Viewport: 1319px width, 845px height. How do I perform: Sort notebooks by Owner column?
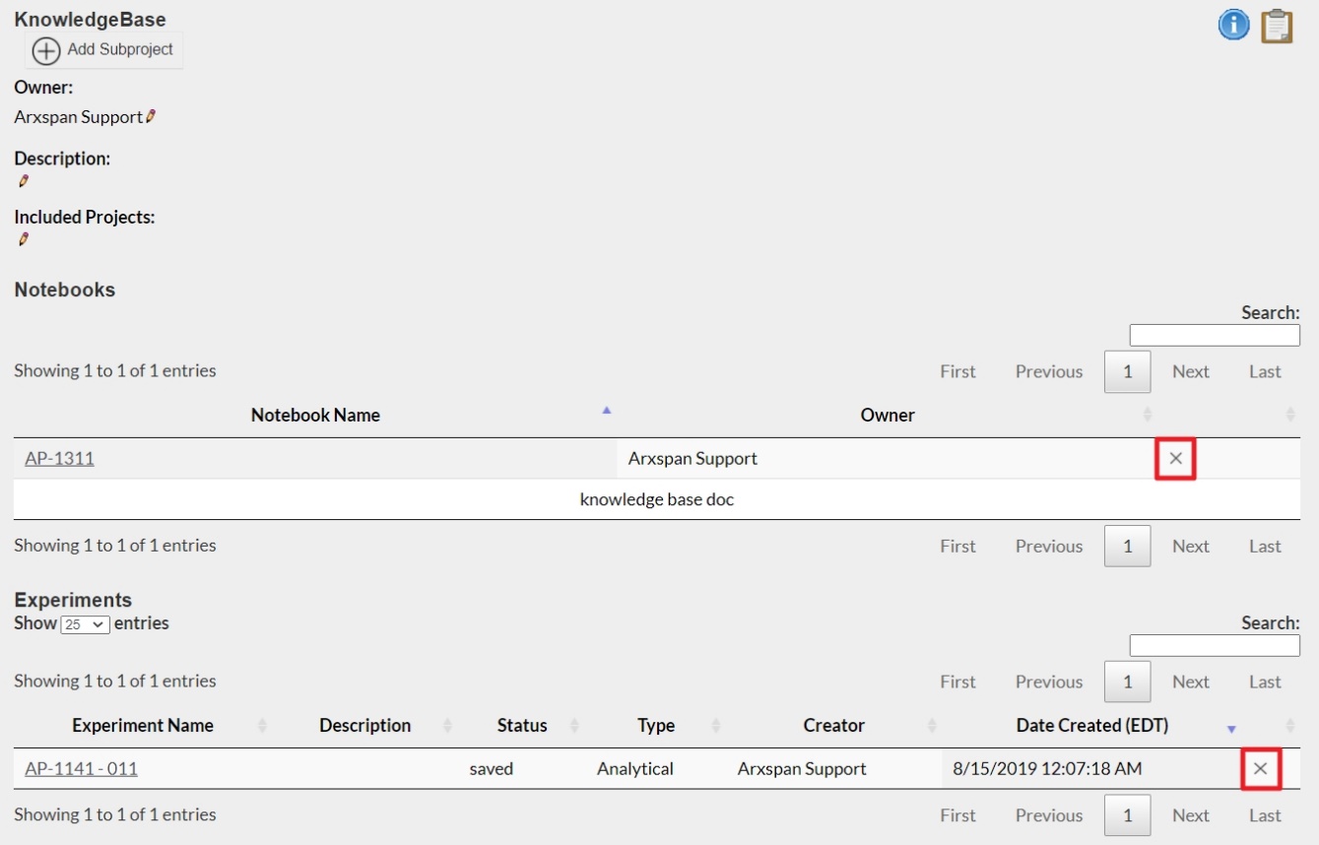[x=887, y=416]
